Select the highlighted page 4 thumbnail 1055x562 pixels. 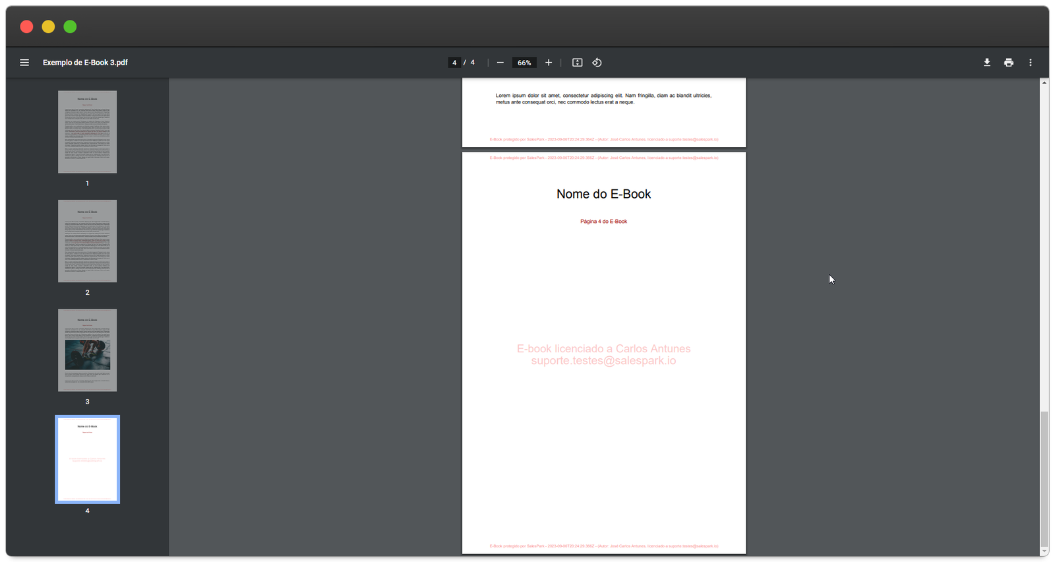click(87, 459)
